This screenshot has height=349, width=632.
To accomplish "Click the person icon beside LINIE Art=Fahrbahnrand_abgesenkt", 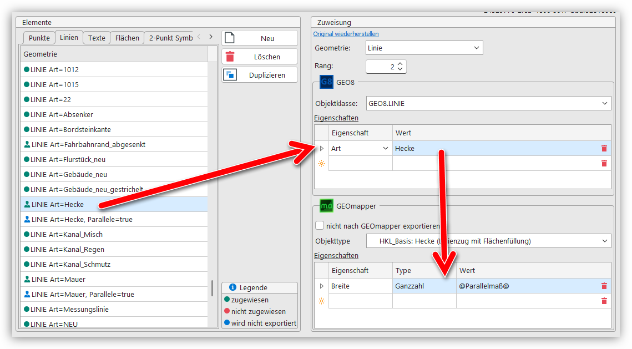I will [x=27, y=144].
